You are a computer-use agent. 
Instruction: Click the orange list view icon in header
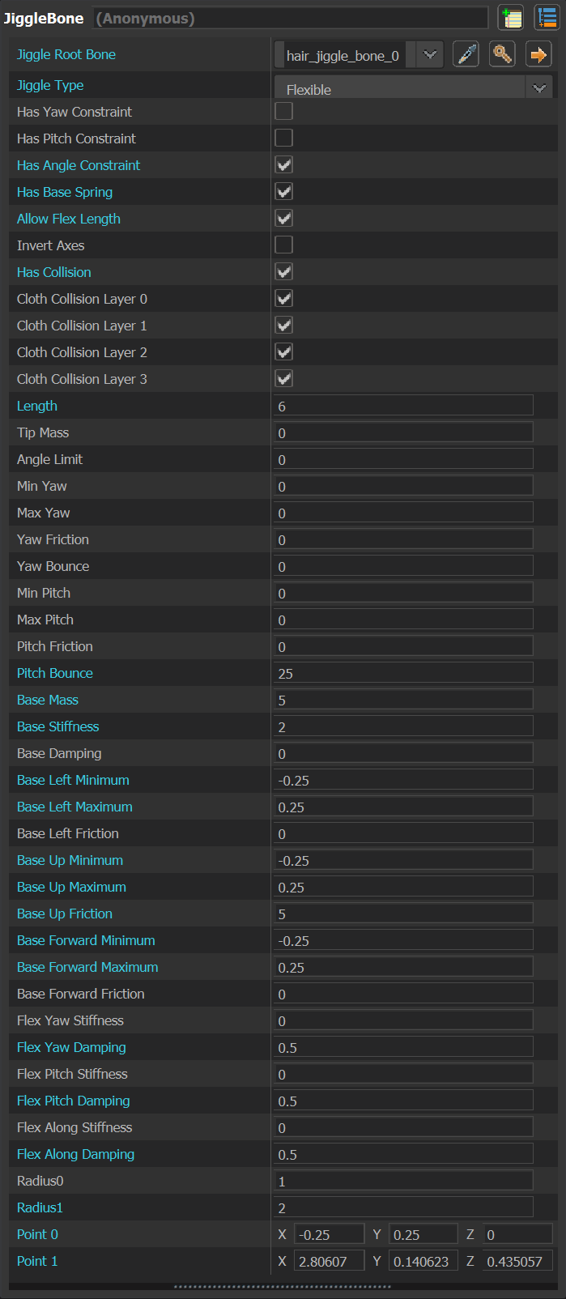tap(547, 17)
